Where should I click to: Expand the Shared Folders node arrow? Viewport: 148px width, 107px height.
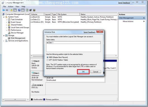pyautogui.click(x=6, y=25)
